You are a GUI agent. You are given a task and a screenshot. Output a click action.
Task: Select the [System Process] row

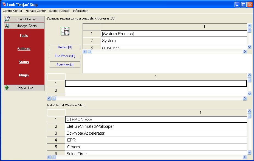point(174,34)
